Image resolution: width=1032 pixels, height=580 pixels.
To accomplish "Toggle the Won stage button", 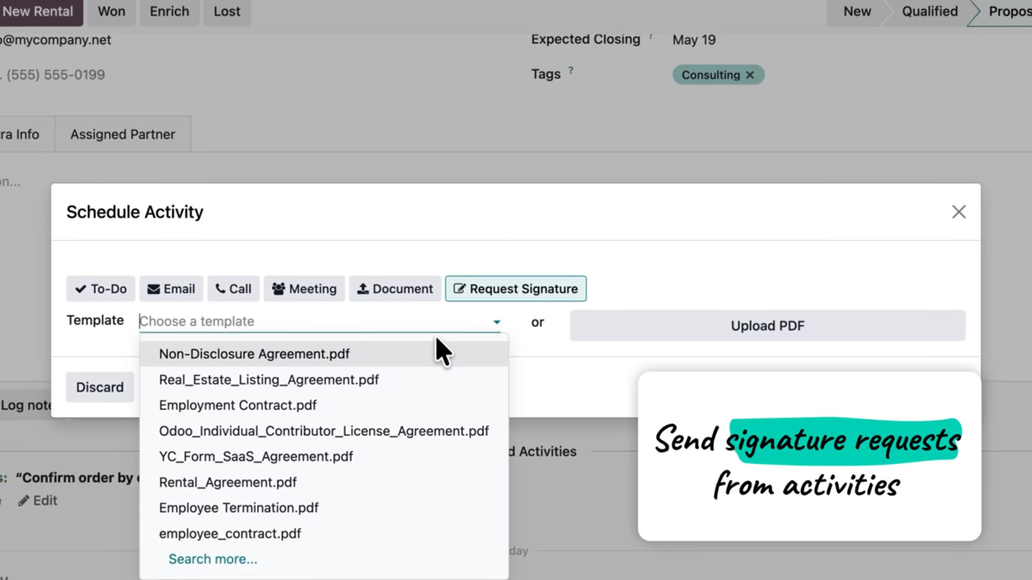I will pyautogui.click(x=111, y=11).
